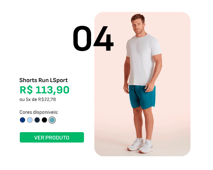Click the selected teal color swatch
Screen dimensions: 213x170
(52, 120)
